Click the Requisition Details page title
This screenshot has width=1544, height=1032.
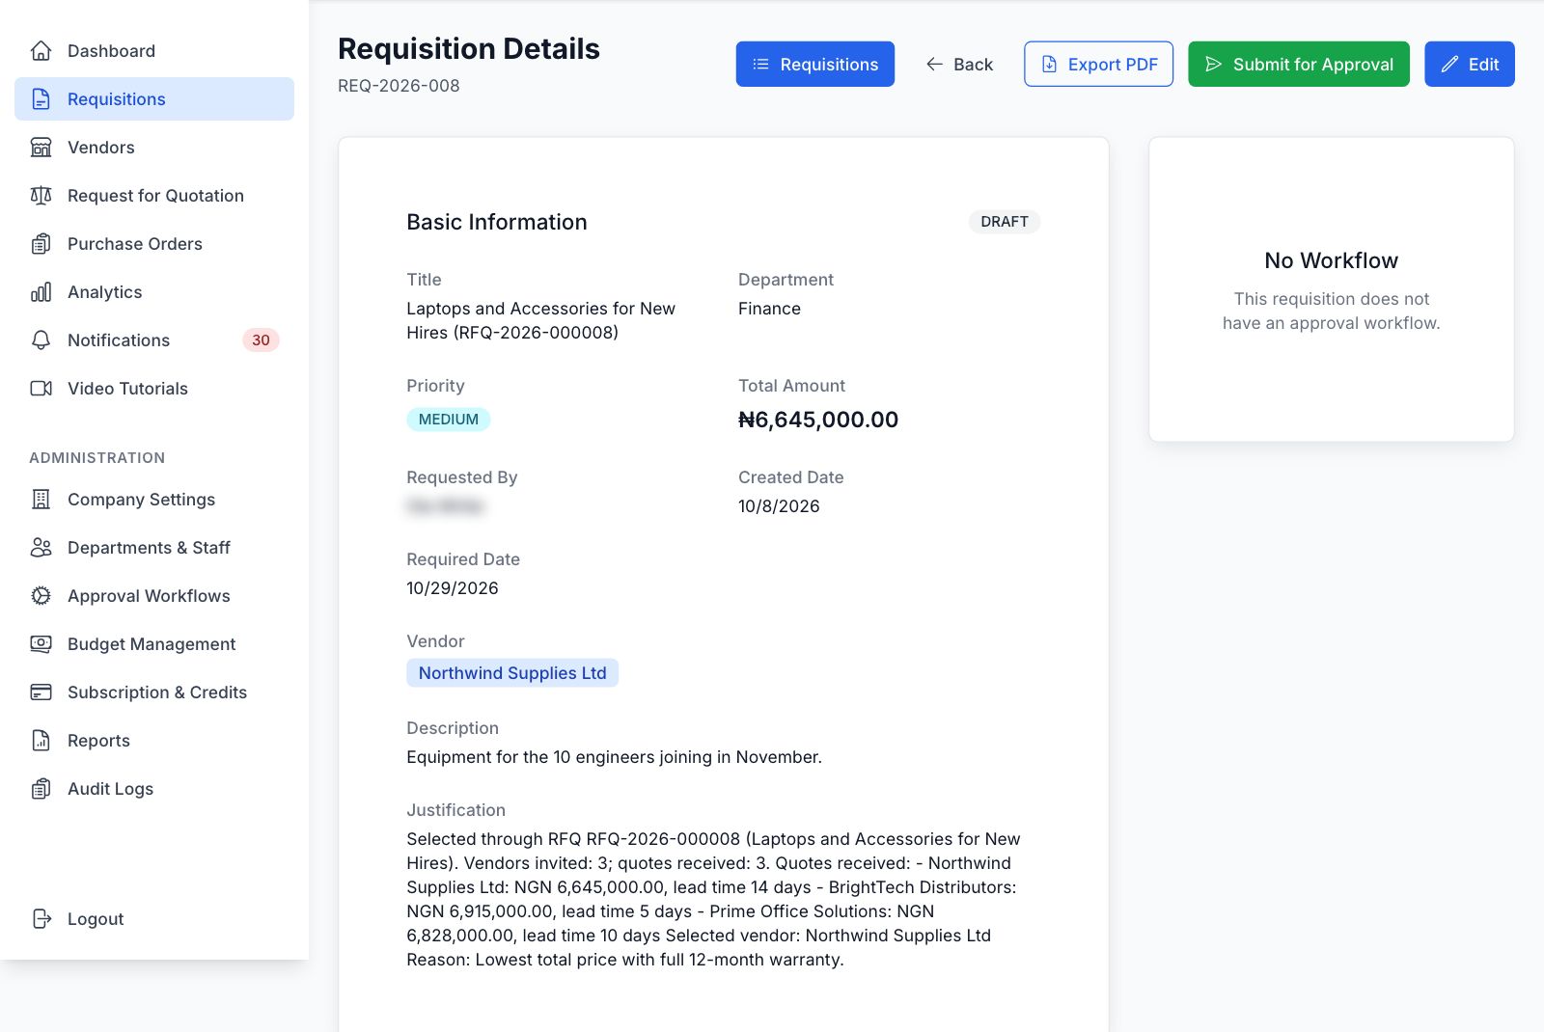tap(469, 49)
